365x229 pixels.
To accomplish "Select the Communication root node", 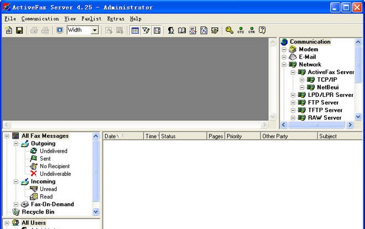I will pos(310,41).
